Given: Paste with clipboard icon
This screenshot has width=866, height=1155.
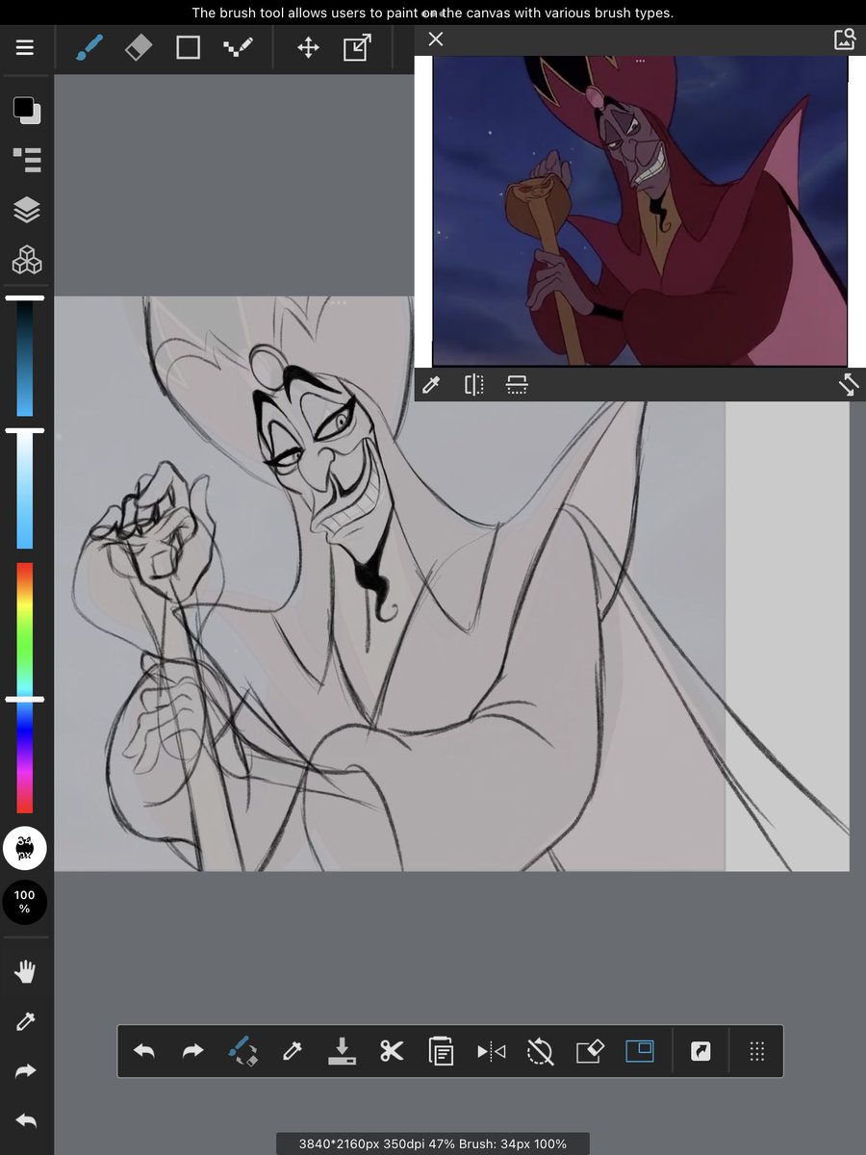Looking at the screenshot, I should tap(441, 1050).
